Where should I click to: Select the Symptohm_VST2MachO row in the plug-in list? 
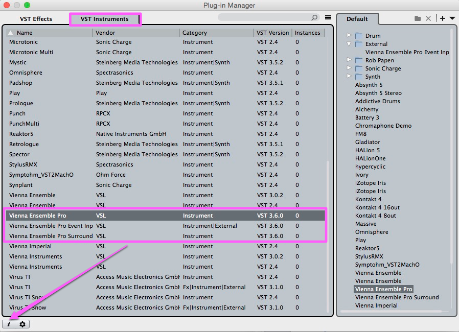166,175
